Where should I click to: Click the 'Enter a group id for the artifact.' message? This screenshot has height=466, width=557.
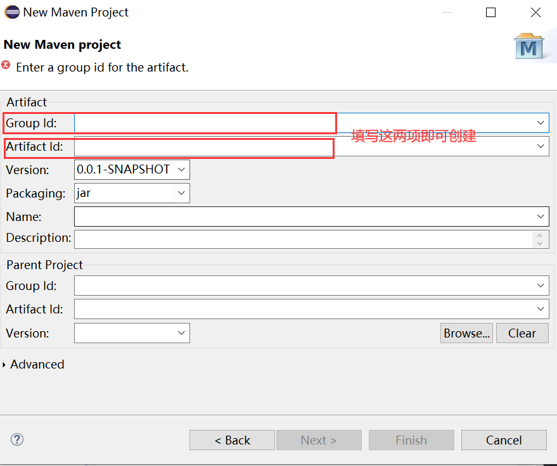coord(102,68)
